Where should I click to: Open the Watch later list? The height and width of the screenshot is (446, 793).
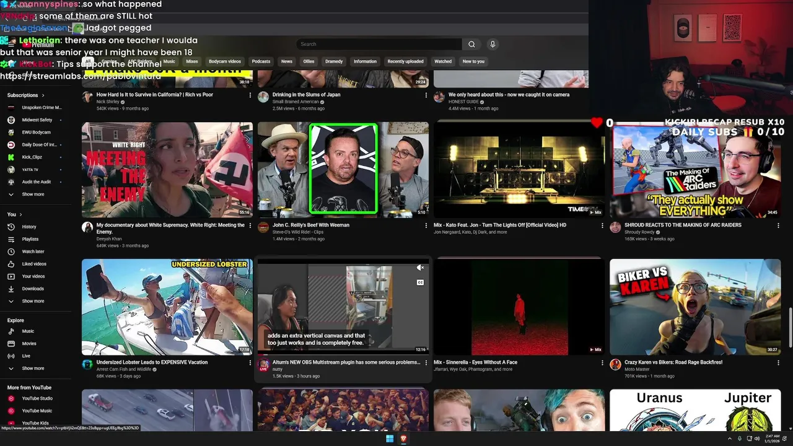[33, 251]
